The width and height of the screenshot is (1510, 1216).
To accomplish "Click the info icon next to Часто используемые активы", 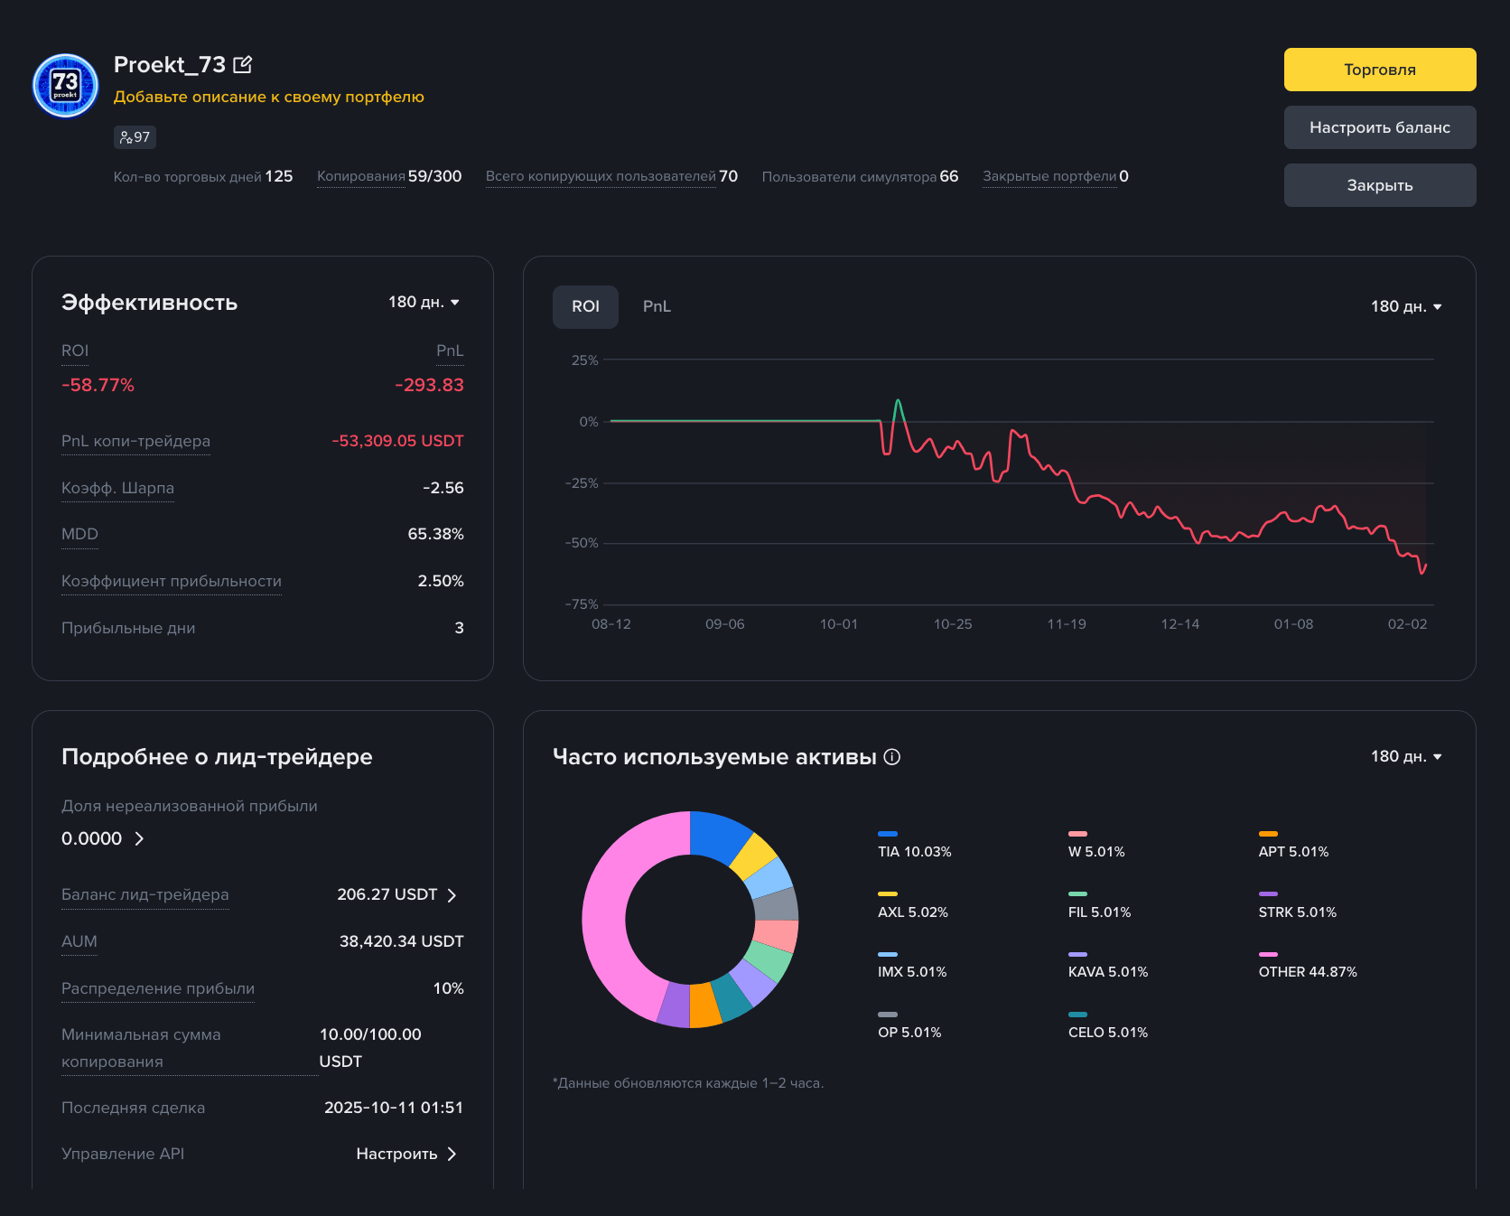I will pyautogui.click(x=892, y=757).
